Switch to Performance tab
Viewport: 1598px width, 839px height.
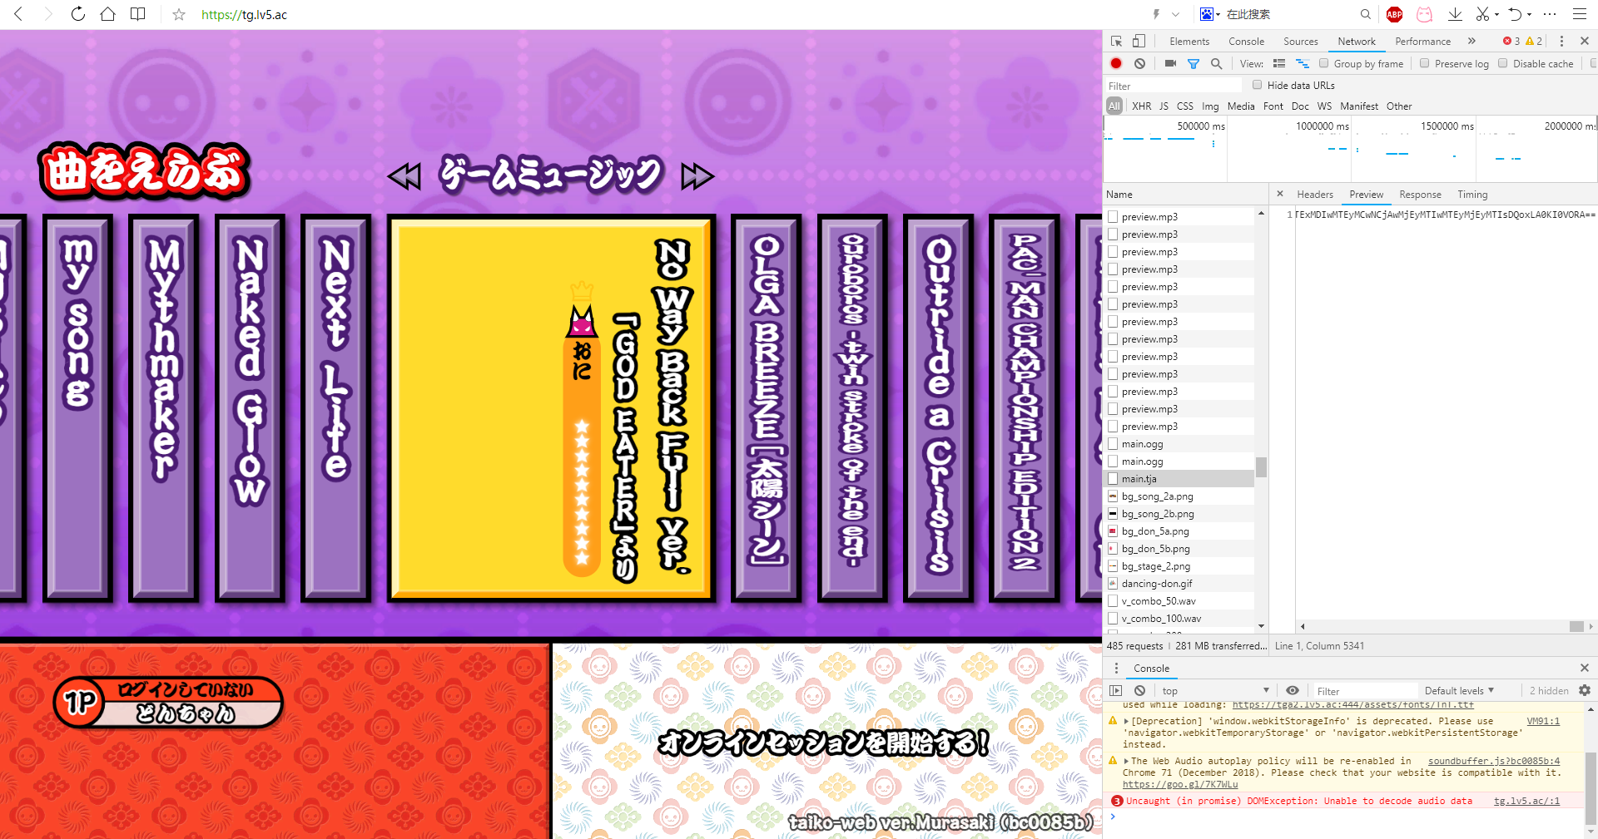click(x=1422, y=41)
